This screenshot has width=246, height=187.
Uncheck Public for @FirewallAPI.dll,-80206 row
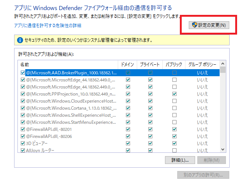tap(174, 136)
